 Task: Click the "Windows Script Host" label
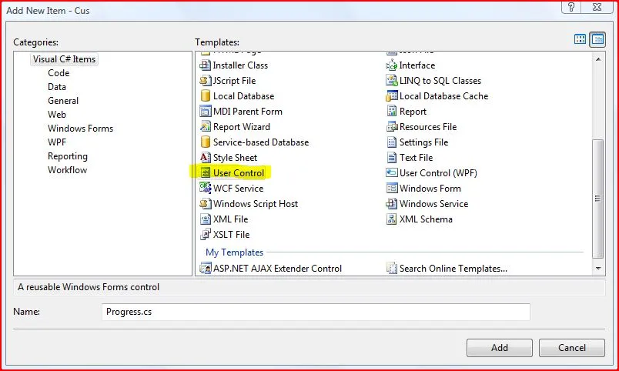coord(256,204)
